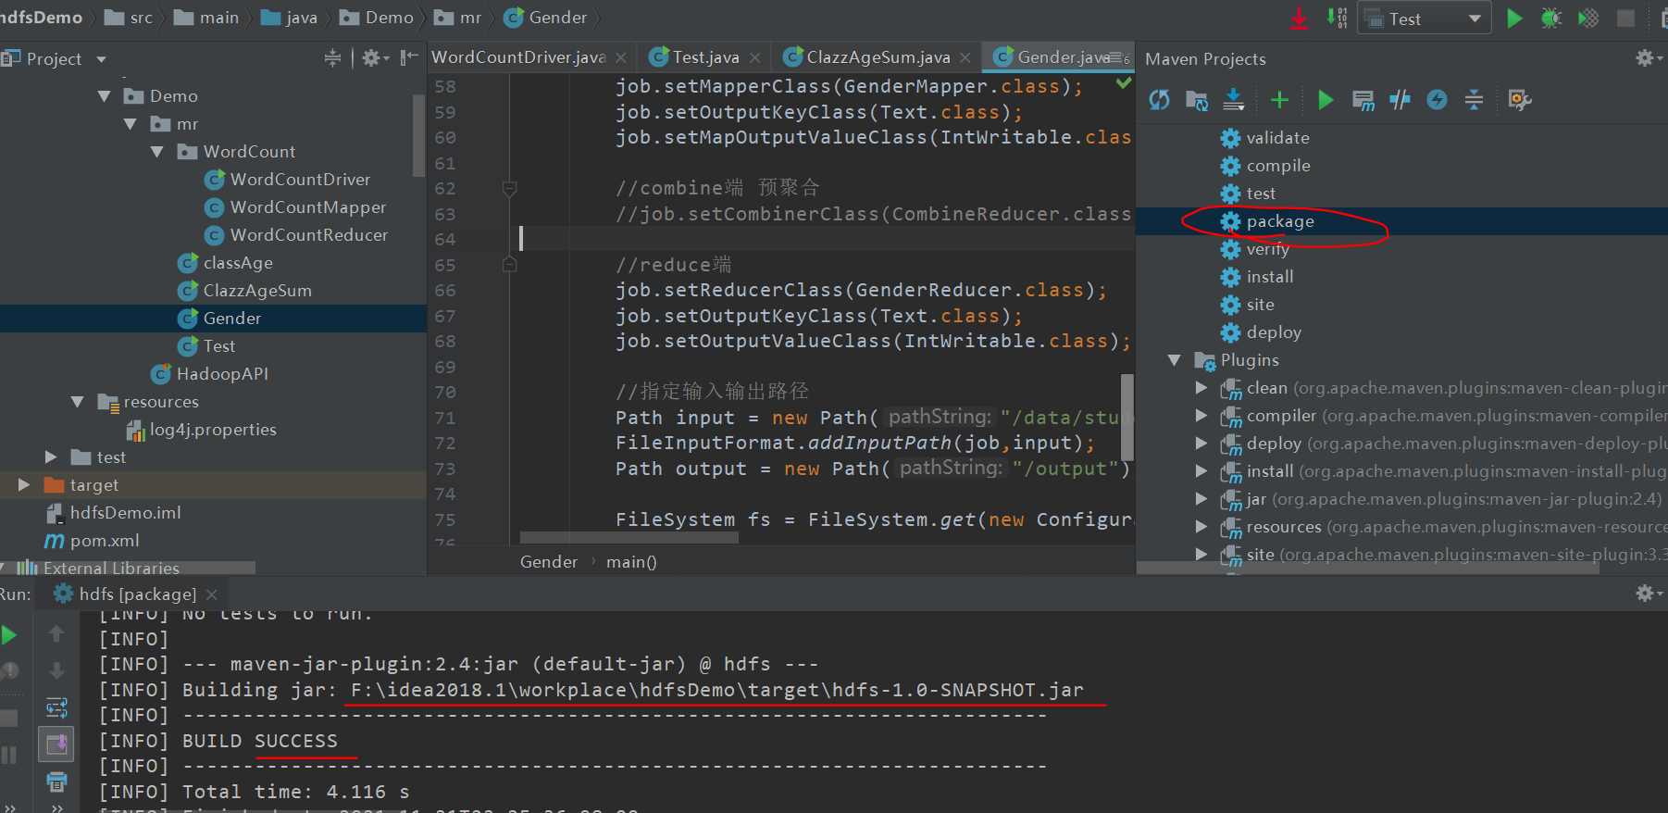This screenshot has width=1668, height=813.
Task: Expand the clean plugin node
Action: (x=1201, y=388)
